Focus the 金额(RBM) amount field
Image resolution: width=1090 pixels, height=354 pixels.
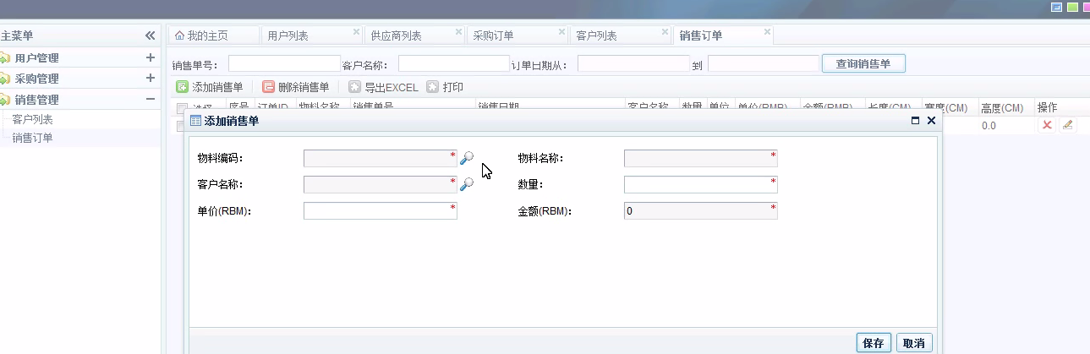tap(700, 211)
